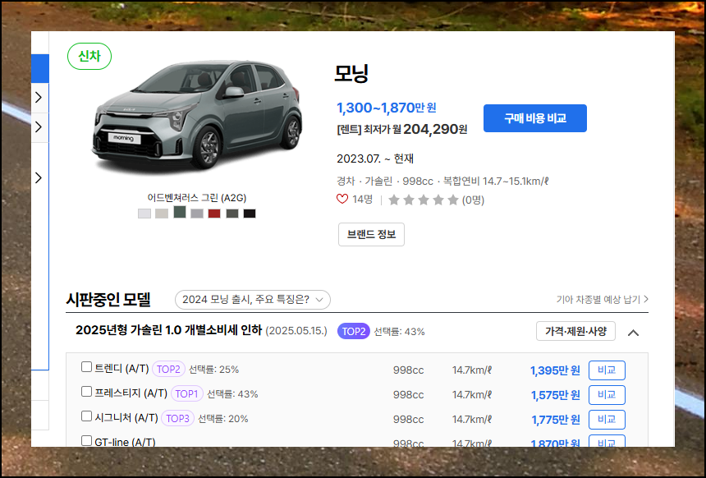This screenshot has width=706, height=478.
Task: Click the 1,775만 원 price
Action: [555, 420]
